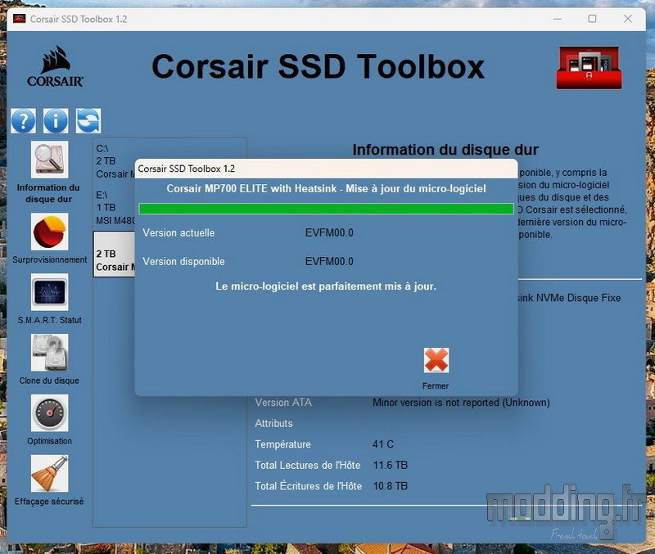Click the 'Le micro-logiciel est parfaitement mis à jour' message
This screenshot has height=554, width=655.
(326, 286)
